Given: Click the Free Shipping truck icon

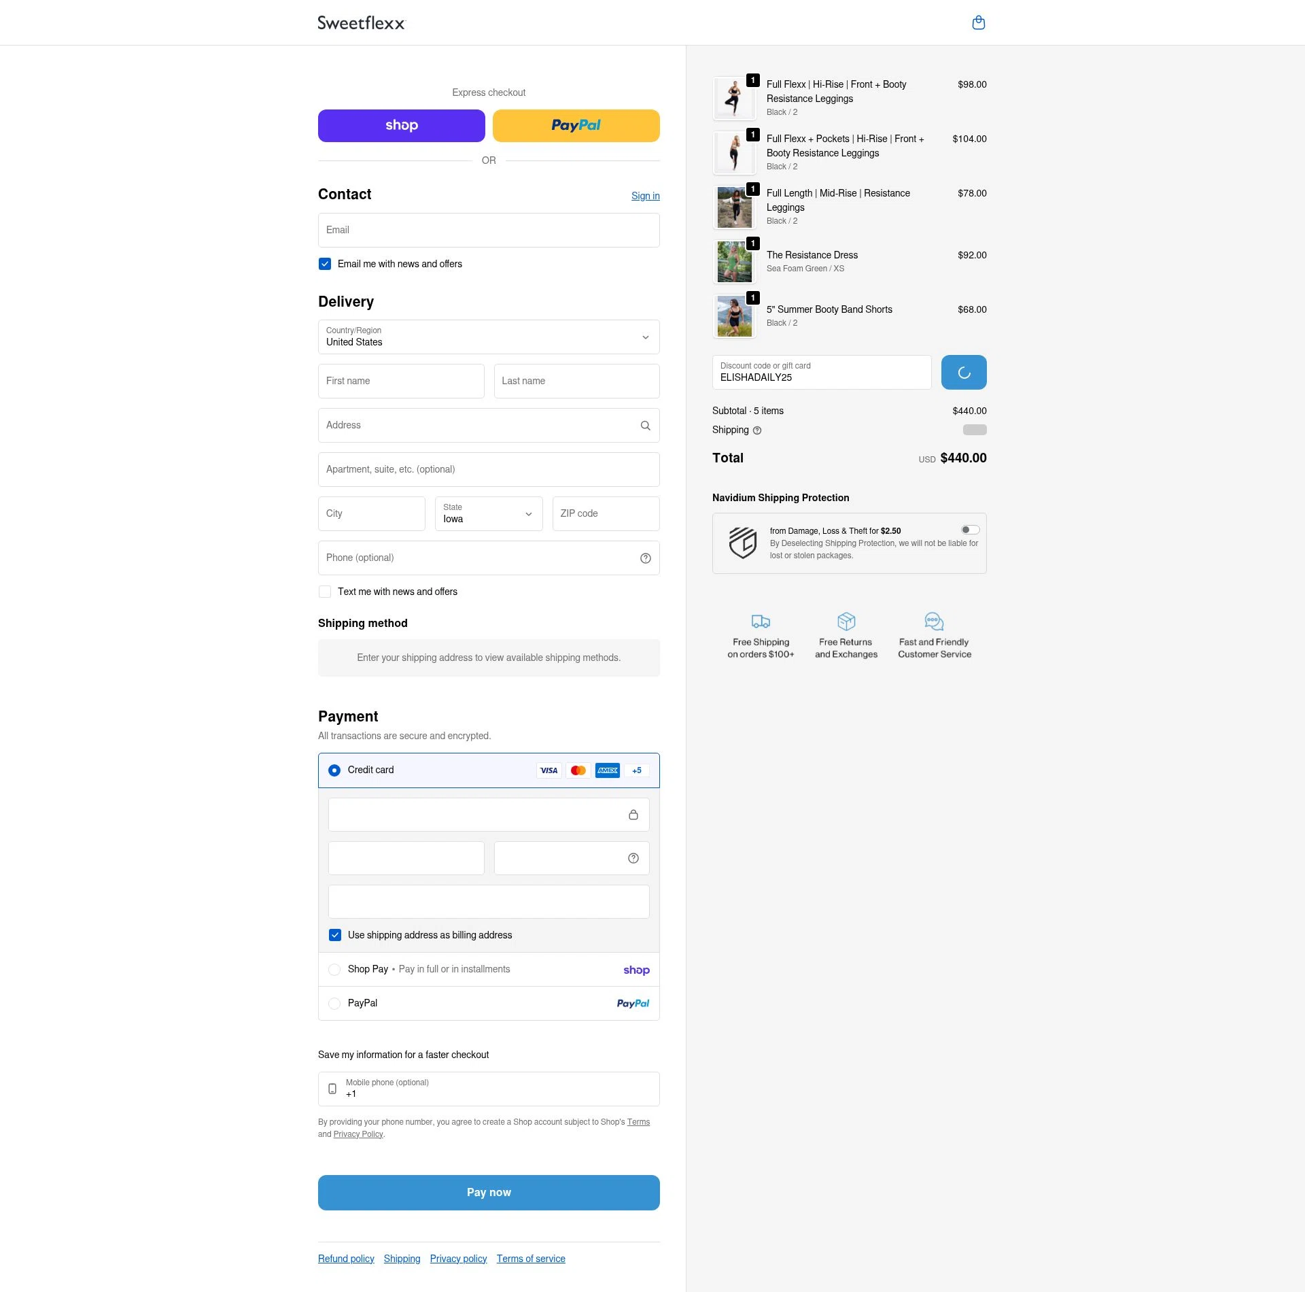Looking at the screenshot, I should pyautogui.click(x=761, y=621).
